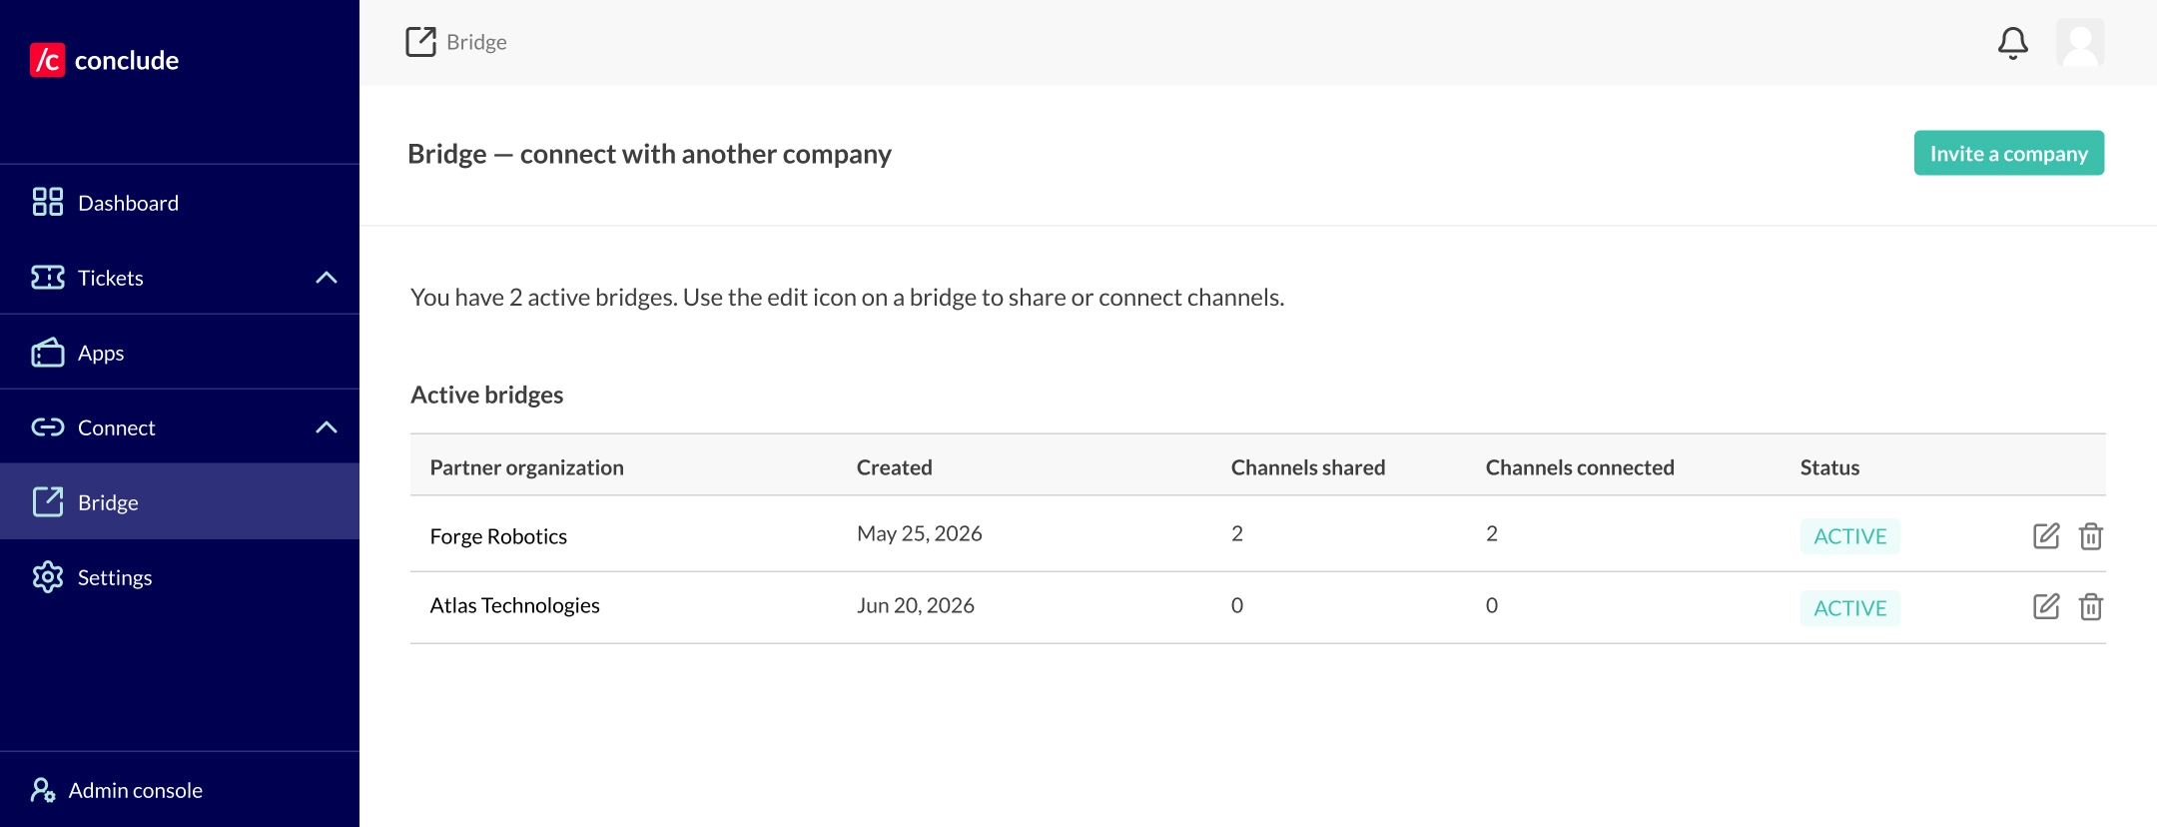
Task: Collapse the Connect menu chevron
Action: (327, 427)
